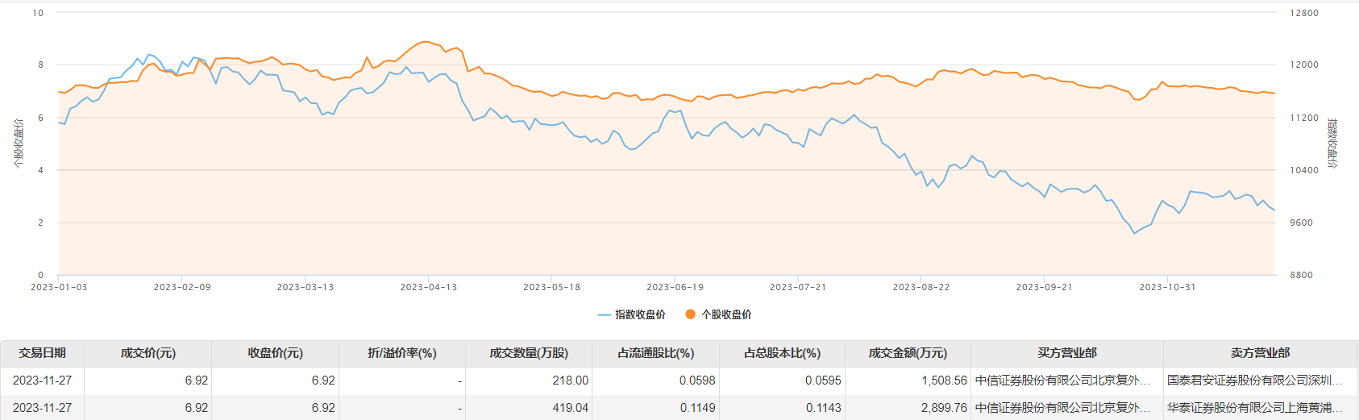Click the 2023-02-09 x-axis label
The width and height of the screenshot is (1359, 420).
(x=182, y=287)
